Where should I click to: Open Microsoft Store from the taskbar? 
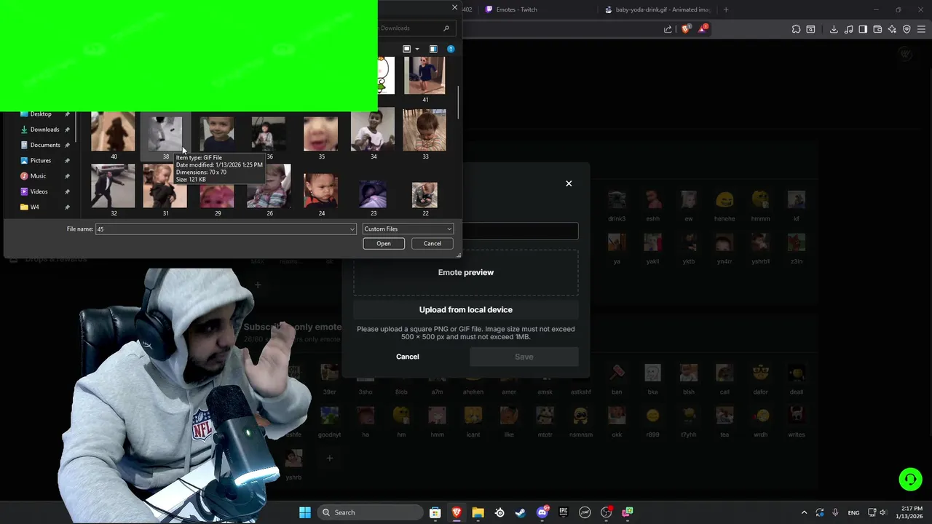(x=435, y=512)
